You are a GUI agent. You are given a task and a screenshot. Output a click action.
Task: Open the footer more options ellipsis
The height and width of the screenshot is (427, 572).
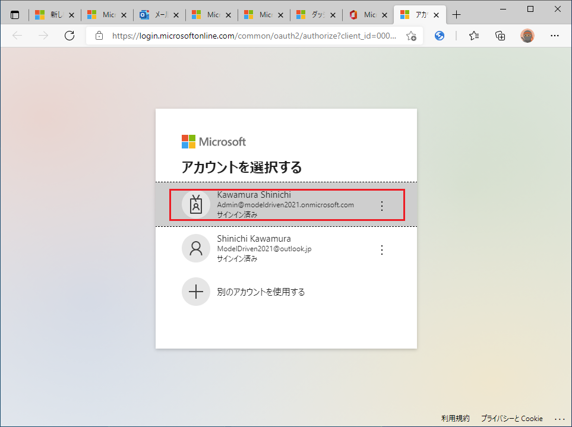[x=560, y=419]
